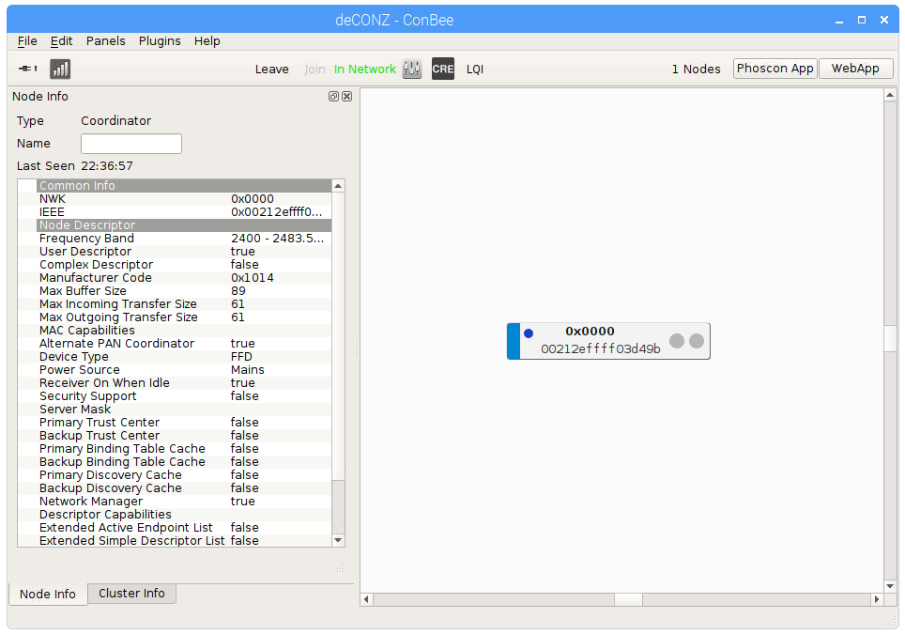Select the Backup Binding Table Cache row
Screen dimensions: 905x634
point(175,461)
